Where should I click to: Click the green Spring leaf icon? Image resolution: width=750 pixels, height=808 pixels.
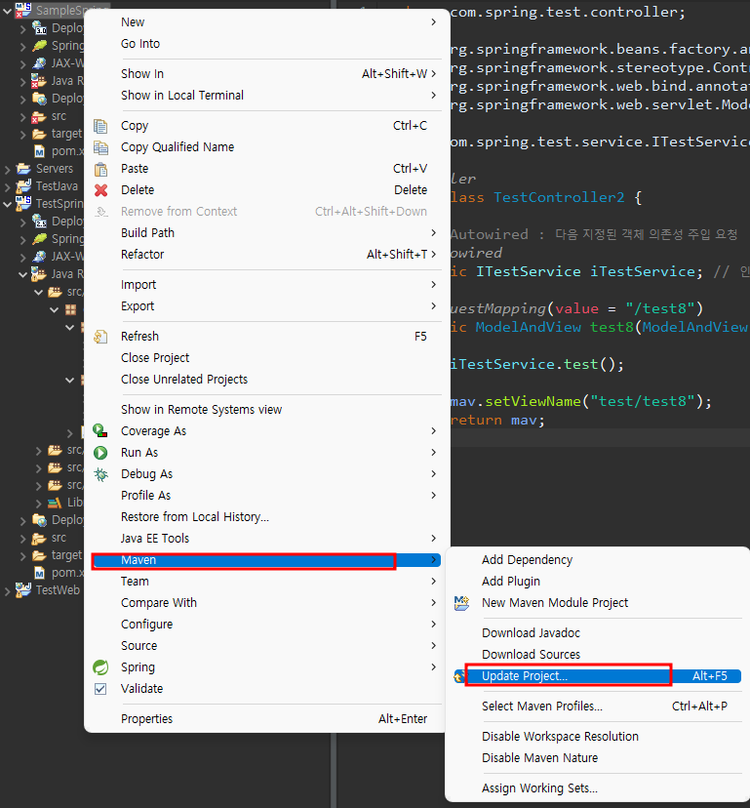tap(100, 667)
